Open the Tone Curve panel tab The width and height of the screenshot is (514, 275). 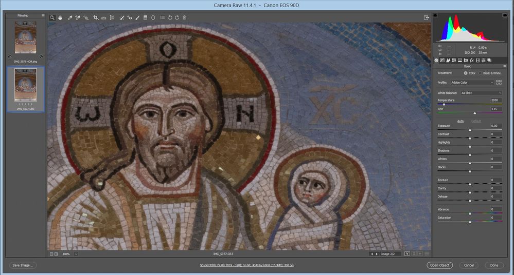tap(442, 60)
